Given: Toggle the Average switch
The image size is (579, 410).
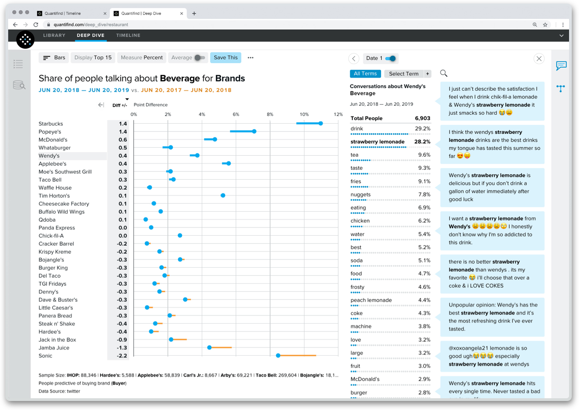Looking at the screenshot, I should [x=200, y=57].
